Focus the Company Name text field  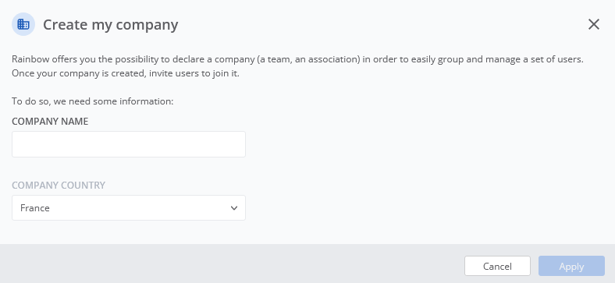tap(129, 144)
